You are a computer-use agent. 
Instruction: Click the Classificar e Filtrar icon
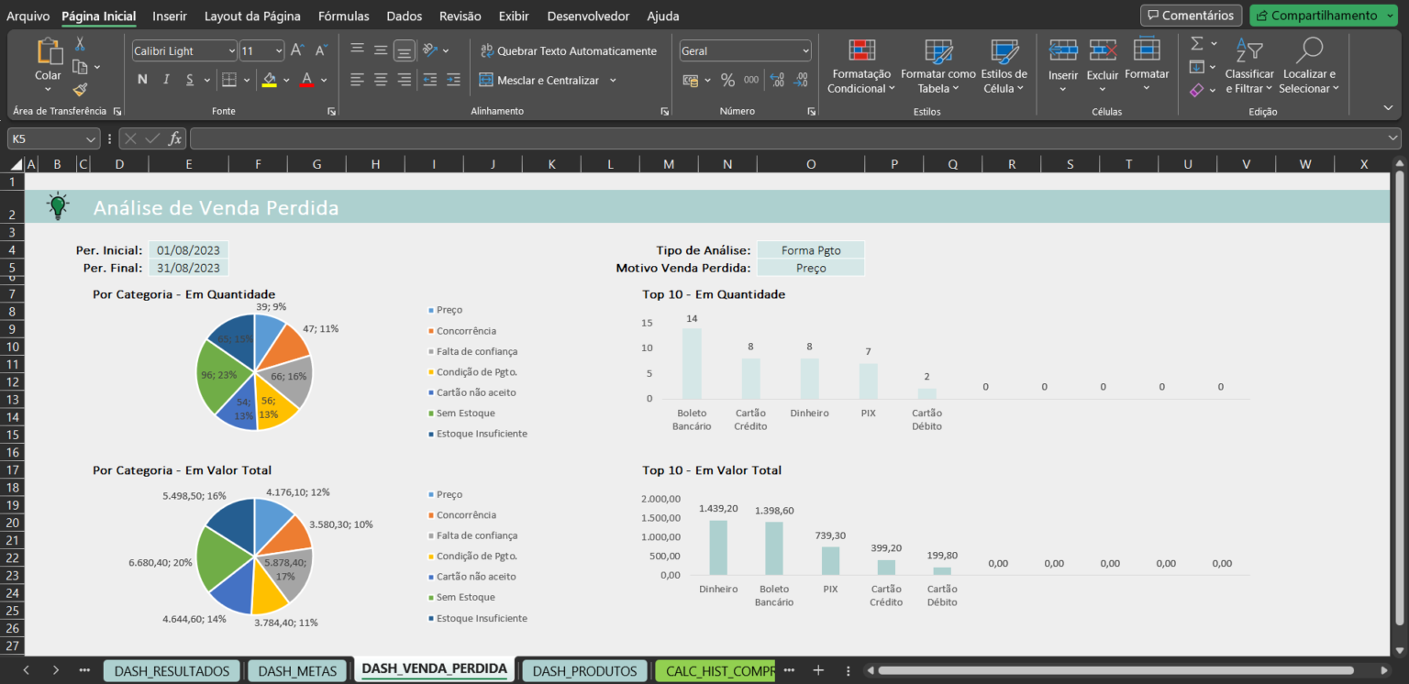point(1249,64)
